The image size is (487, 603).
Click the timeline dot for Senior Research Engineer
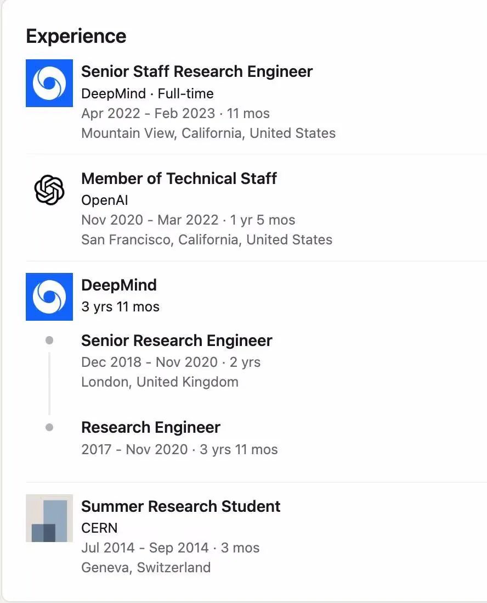pos(49,340)
